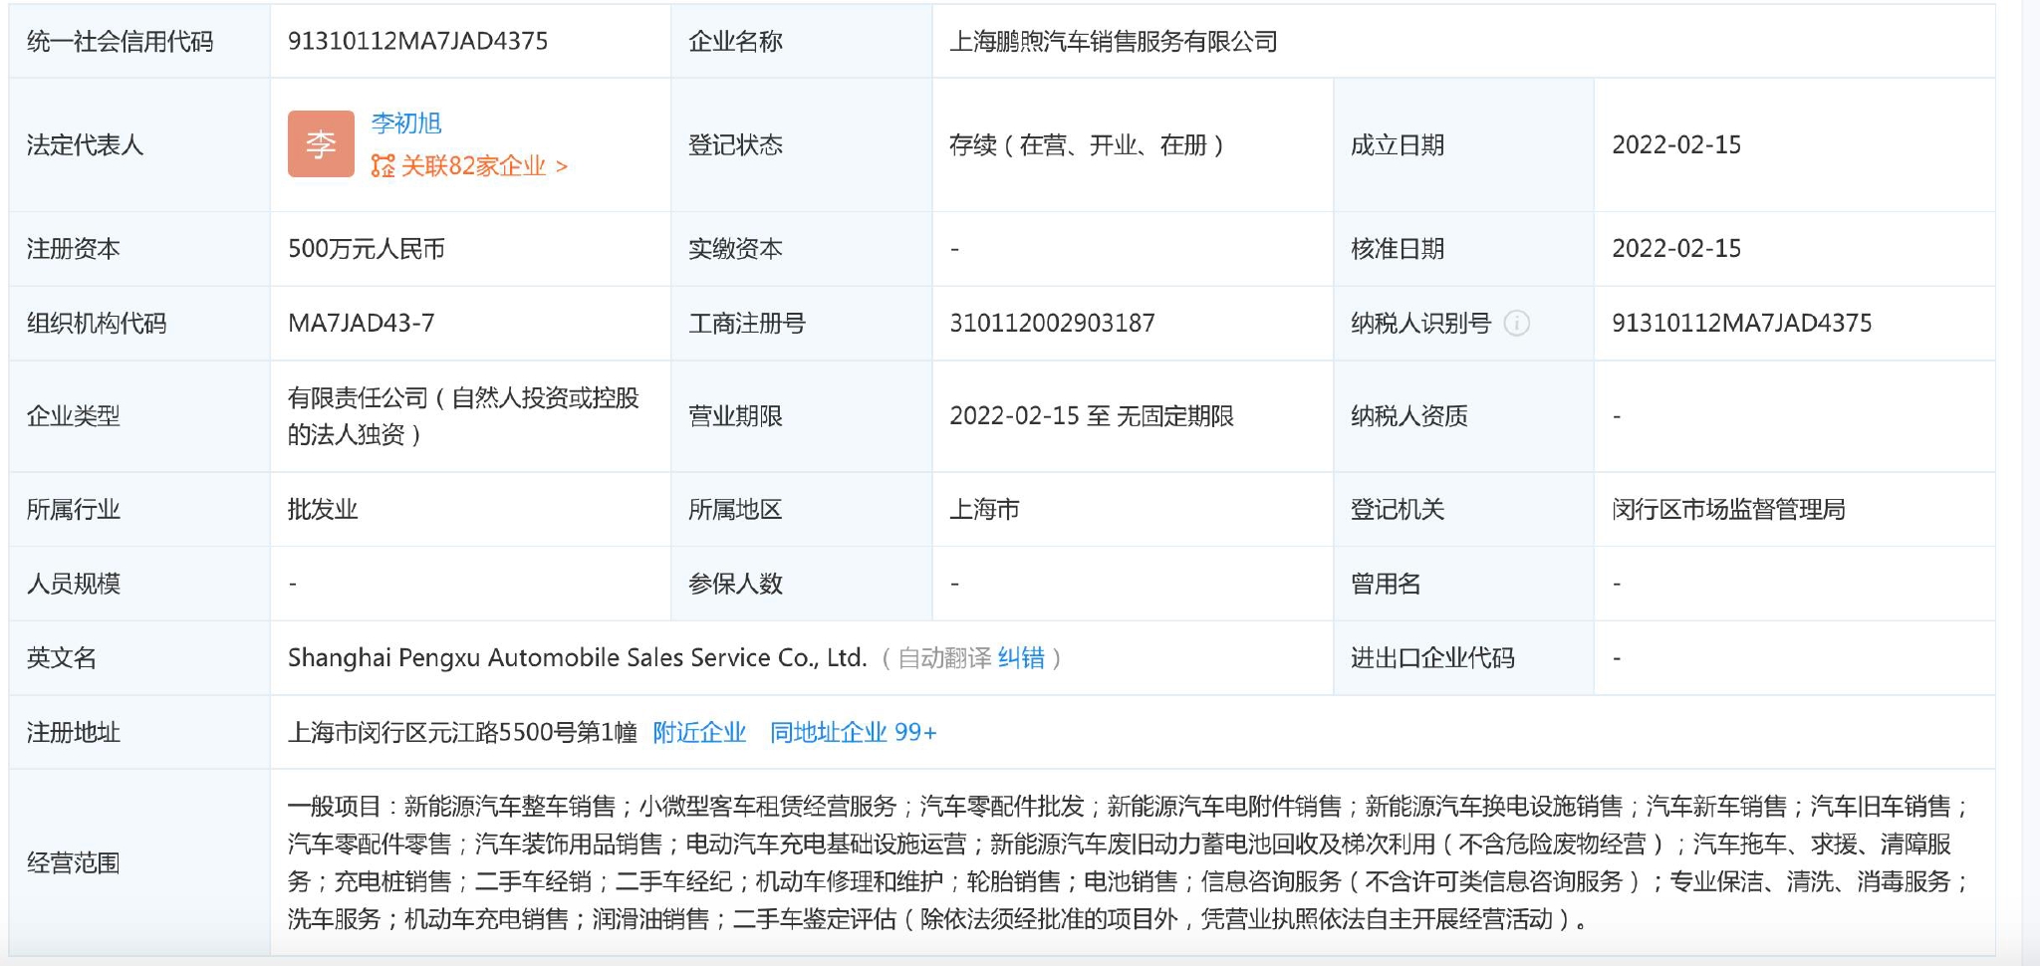
Task: Click the related-companies icon before 关联82家企业
Action: pyautogui.click(x=382, y=166)
